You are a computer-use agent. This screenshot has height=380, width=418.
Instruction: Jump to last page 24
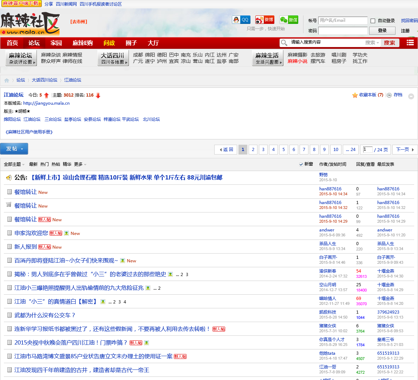[x=351, y=150]
